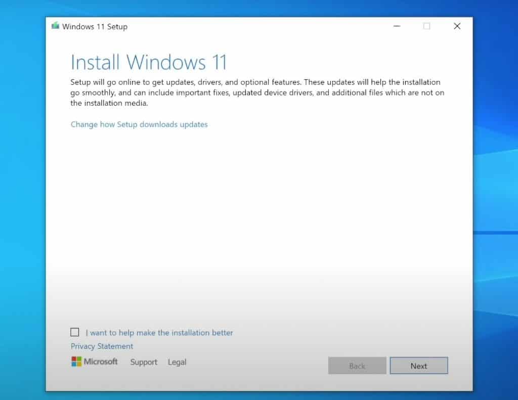Image resolution: width=518 pixels, height=400 pixels.
Task: Click the grayed-out Back button
Action: 357,365
